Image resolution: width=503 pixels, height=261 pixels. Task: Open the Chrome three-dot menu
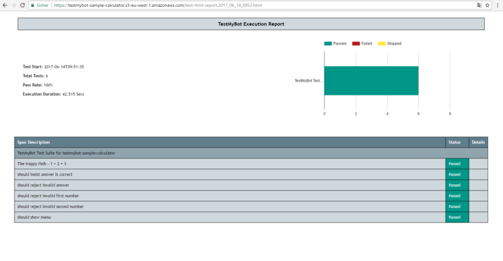pyautogui.click(x=497, y=5)
